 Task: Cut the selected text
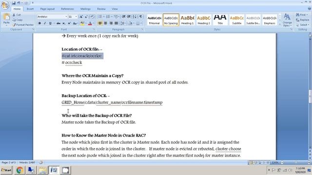click(17, 15)
